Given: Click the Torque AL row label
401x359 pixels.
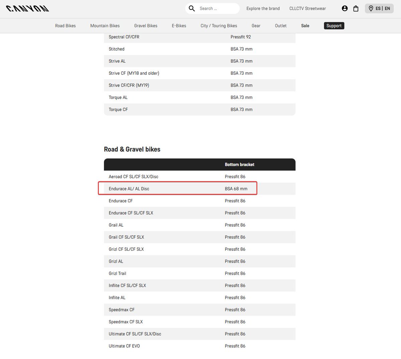Looking at the screenshot, I should coord(118,97).
